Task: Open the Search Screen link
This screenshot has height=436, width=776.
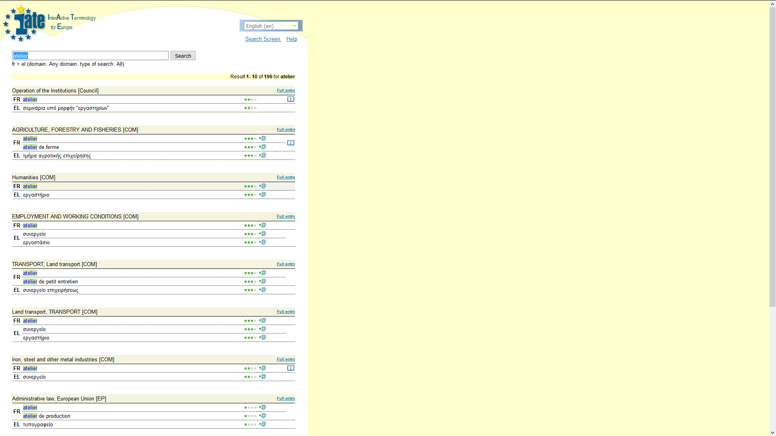Action: pyautogui.click(x=263, y=39)
